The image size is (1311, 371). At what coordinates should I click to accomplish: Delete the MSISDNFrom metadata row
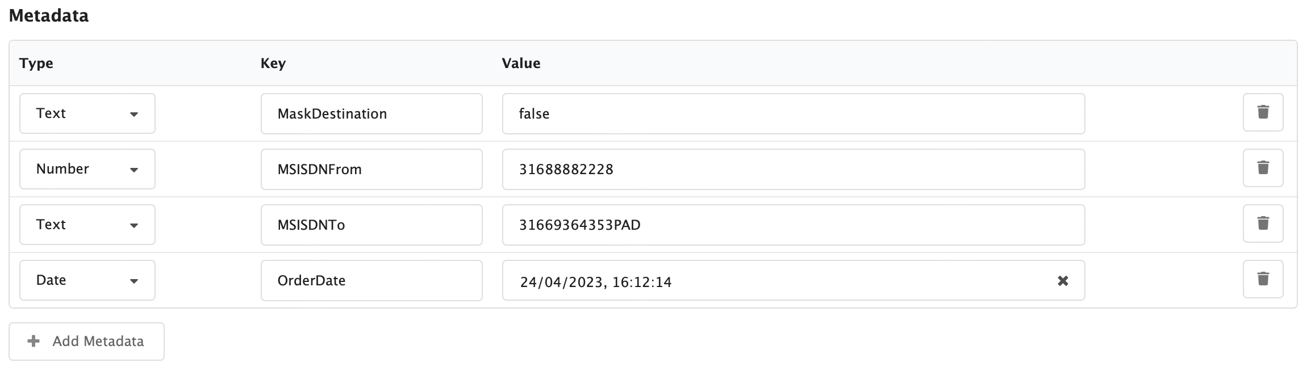1263,168
